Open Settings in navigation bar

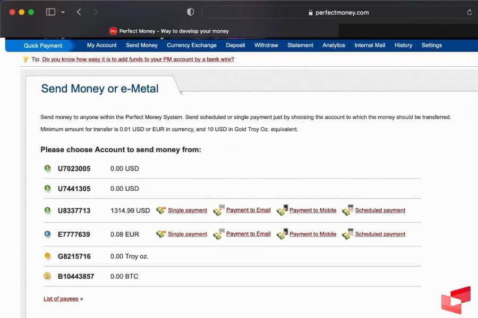(432, 45)
